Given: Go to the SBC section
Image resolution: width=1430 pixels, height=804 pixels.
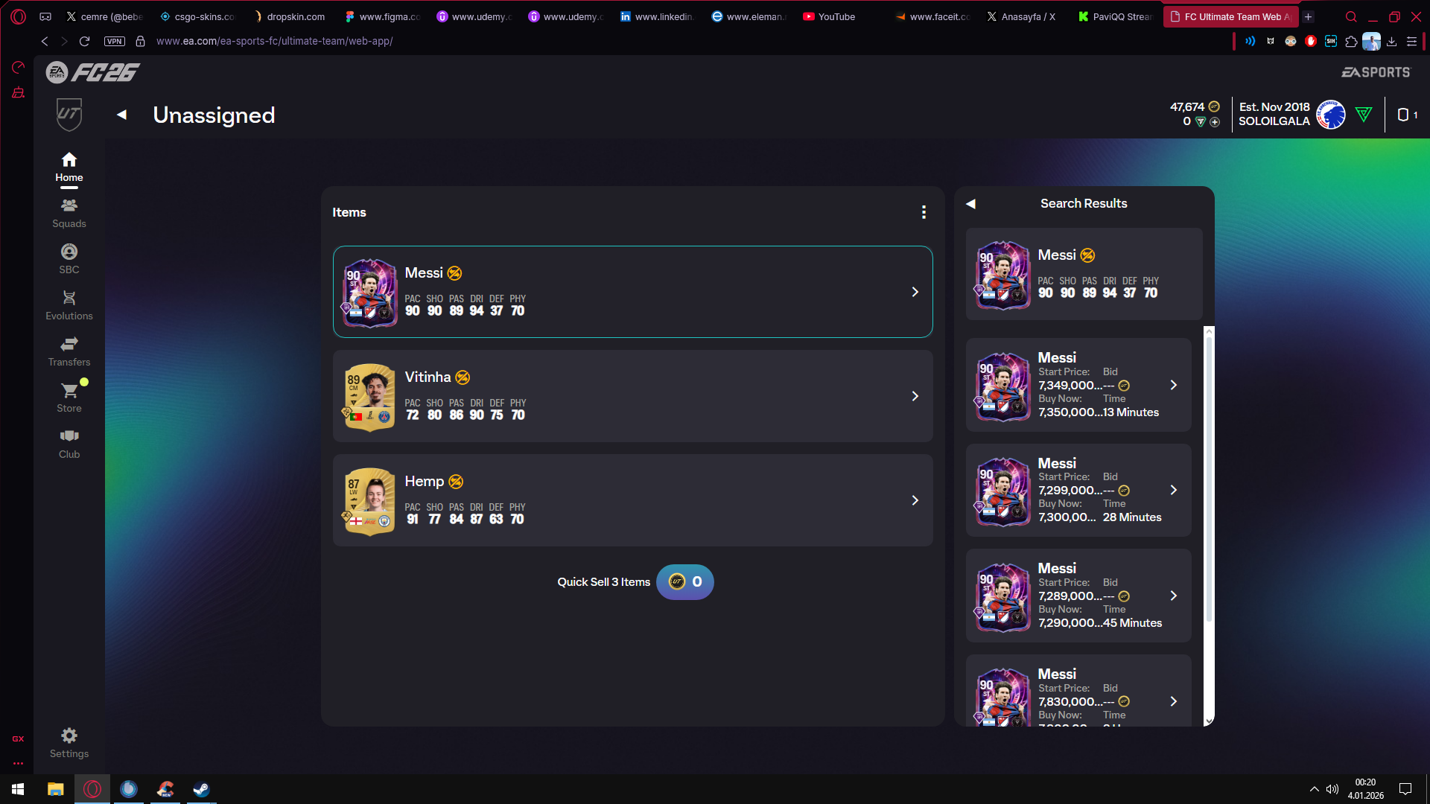Looking at the screenshot, I should pyautogui.click(x=69, y=259).
